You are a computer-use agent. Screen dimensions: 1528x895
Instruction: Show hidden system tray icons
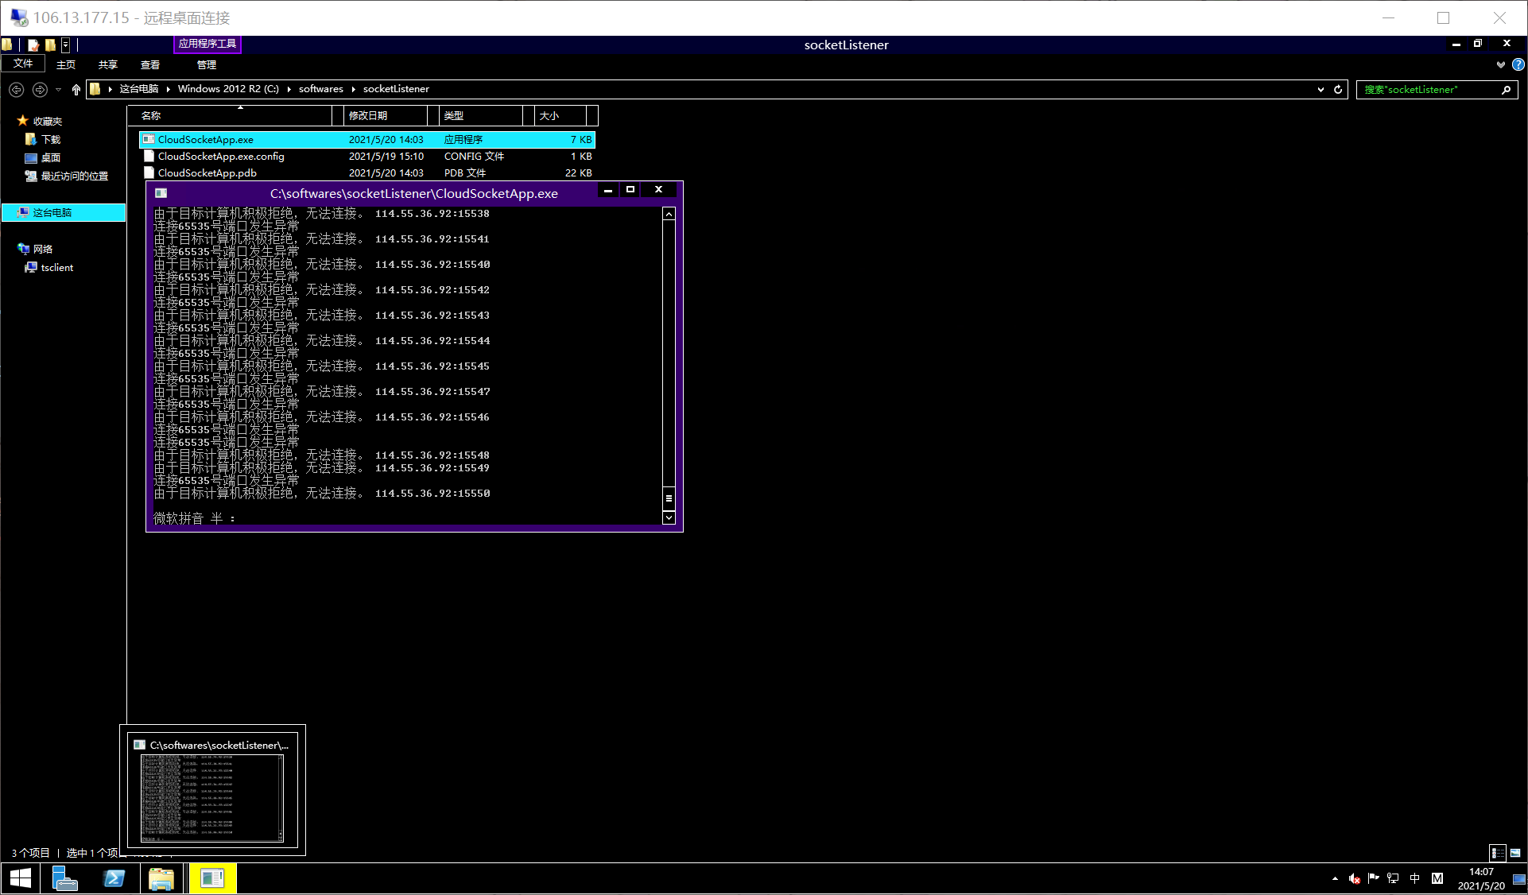click(x=1335, y=878)
